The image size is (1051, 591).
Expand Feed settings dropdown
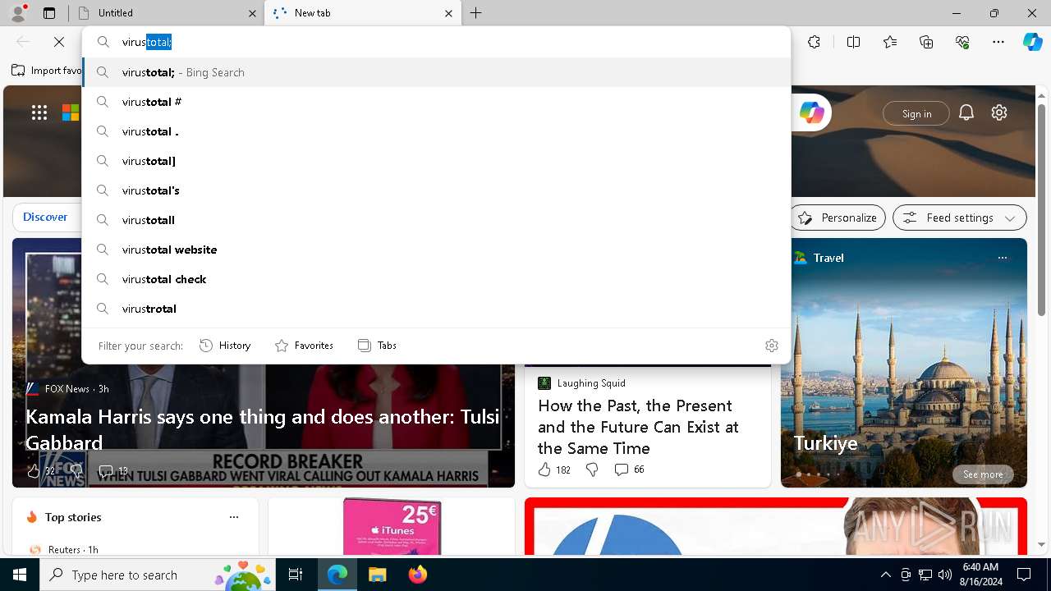959,218
